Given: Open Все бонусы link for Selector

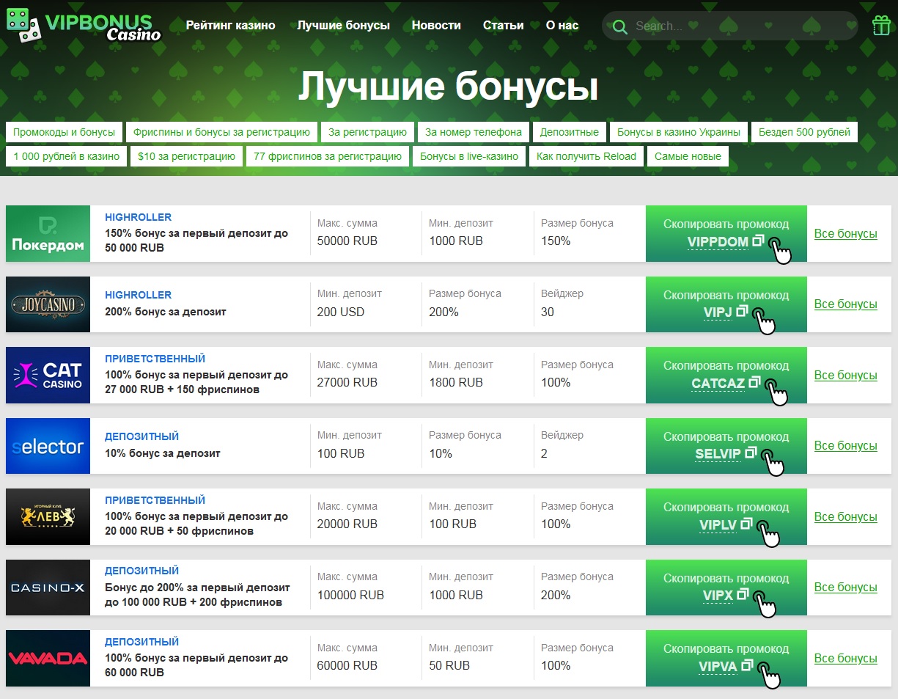Looking at the screenshot, I should 846,446.
